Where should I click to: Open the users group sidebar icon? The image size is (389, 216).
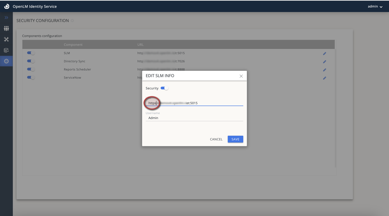click(6, 28)
